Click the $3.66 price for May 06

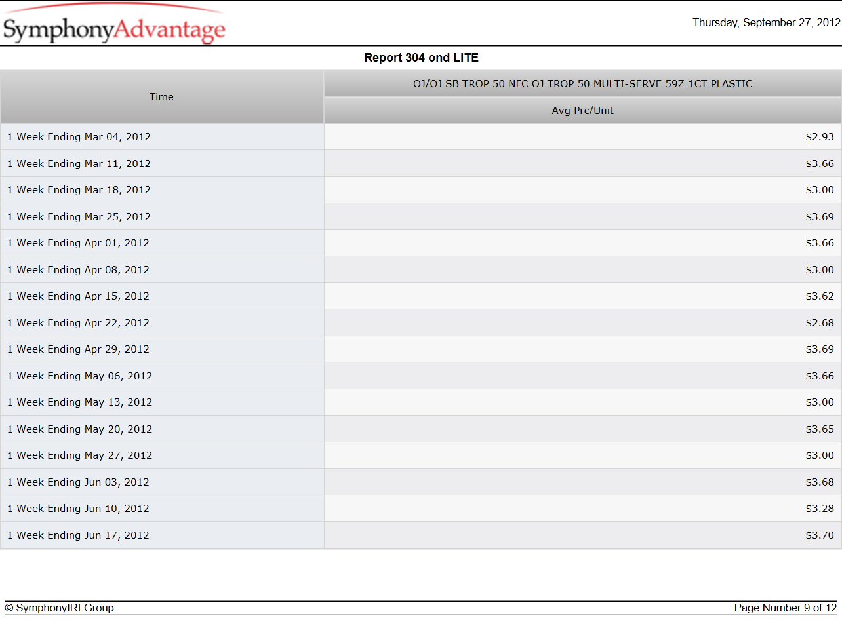coord(820,376)
